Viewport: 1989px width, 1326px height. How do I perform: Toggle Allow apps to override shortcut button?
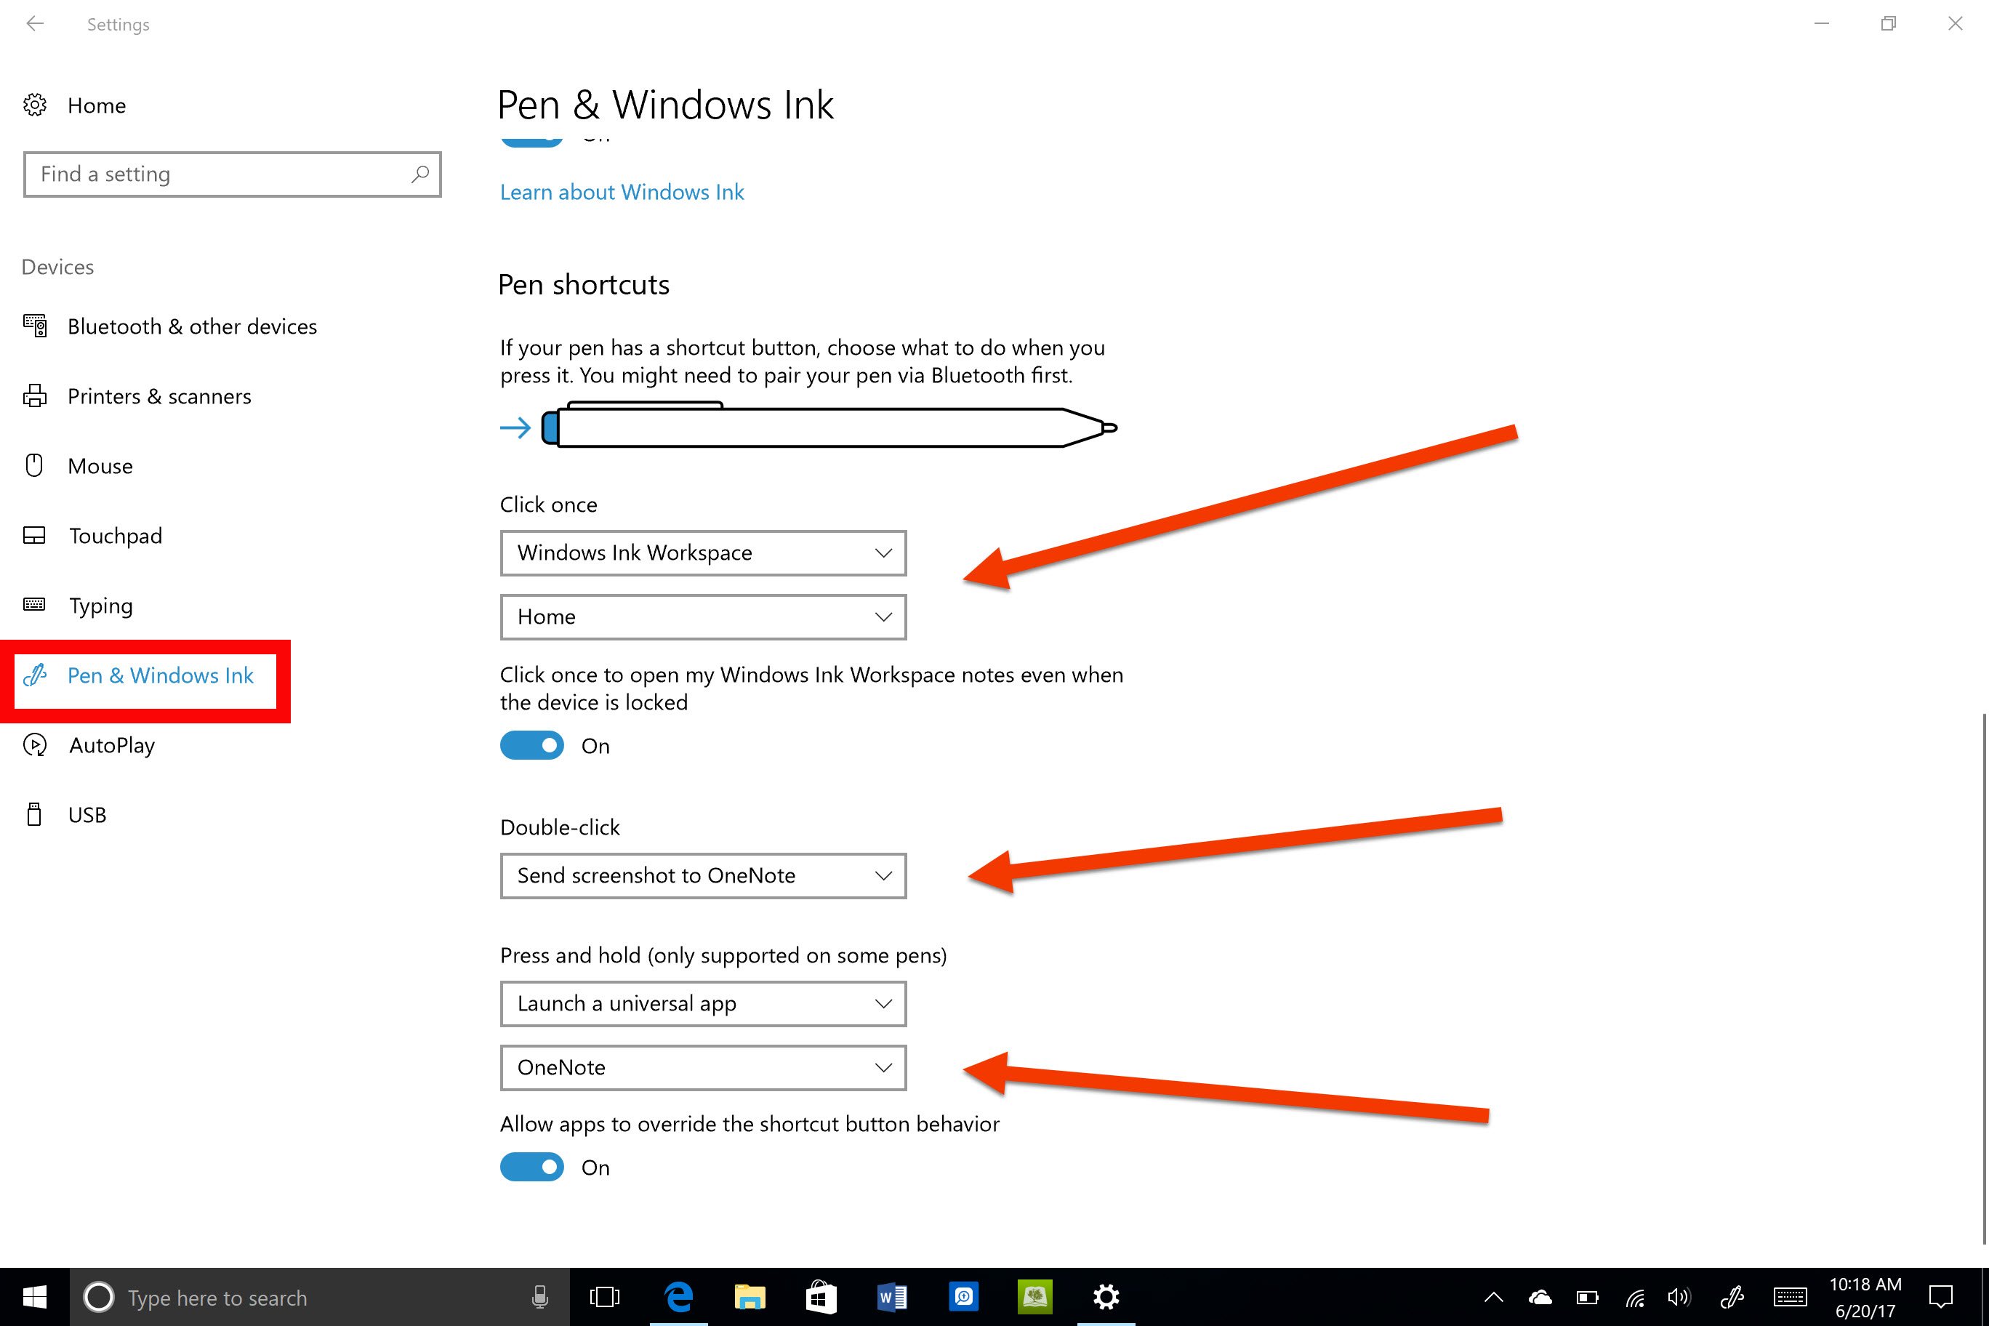pos(532,1167)
